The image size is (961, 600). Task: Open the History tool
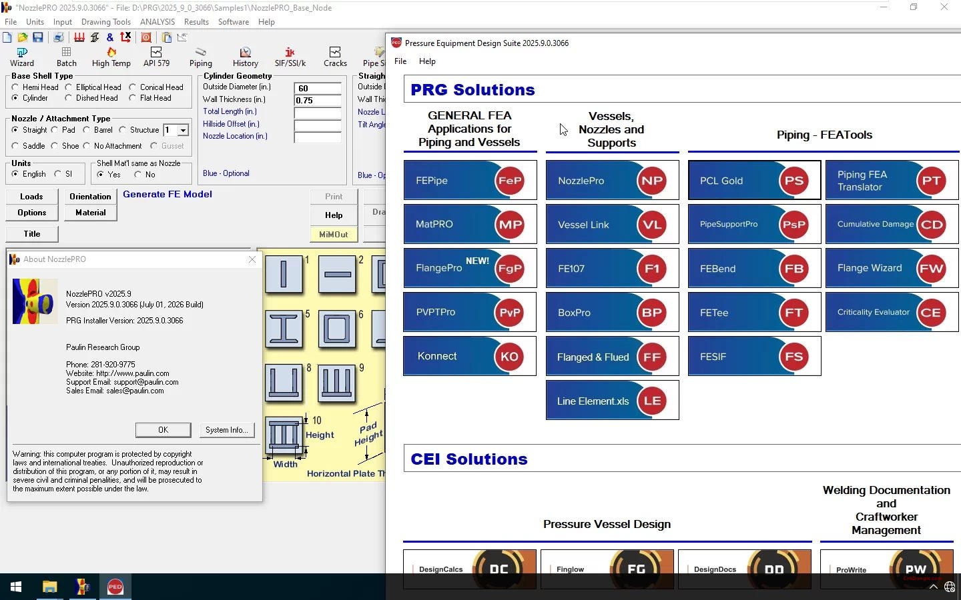pos(245,57)
